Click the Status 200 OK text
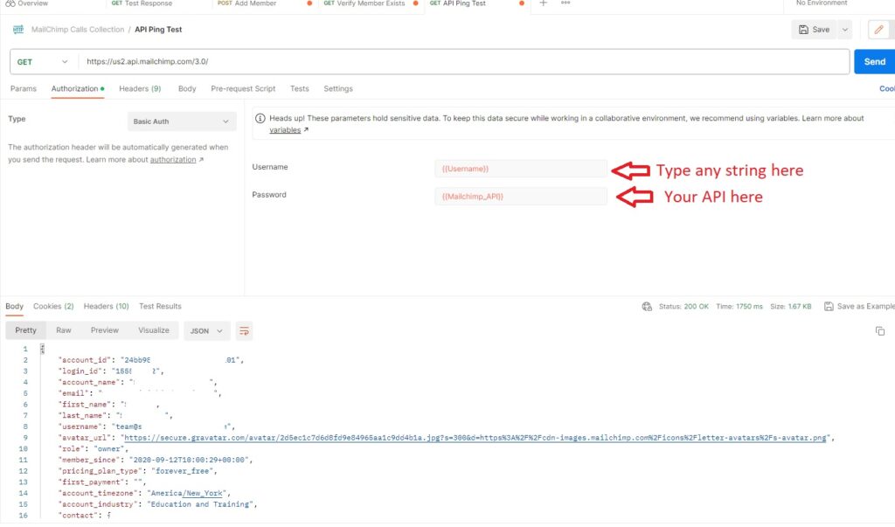Viewport: 895px width, 527px height. pos(683,307)
